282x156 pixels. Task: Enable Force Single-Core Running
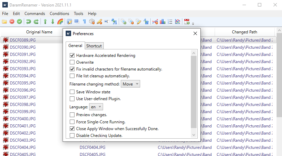[x=72, y=122]
